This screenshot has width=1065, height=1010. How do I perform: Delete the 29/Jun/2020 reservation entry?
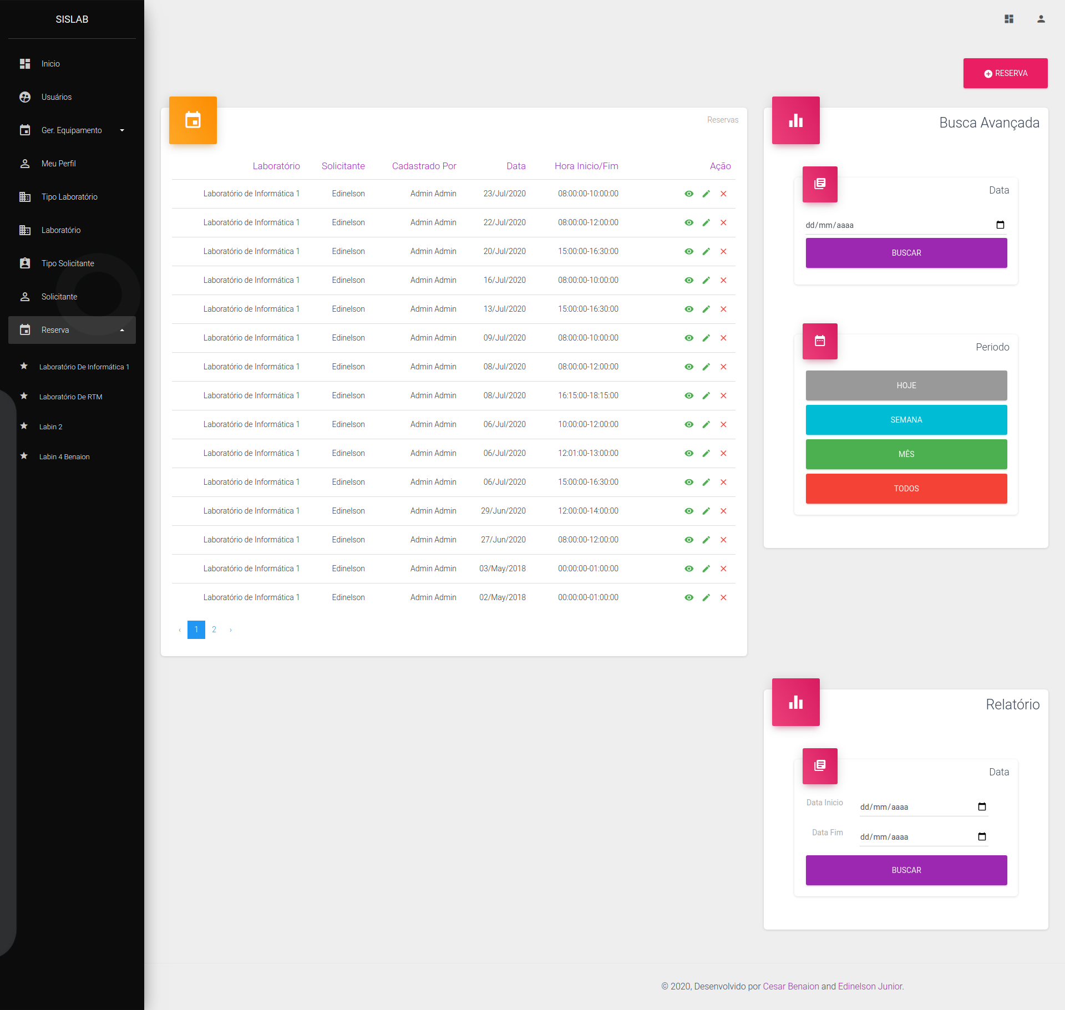723,511
